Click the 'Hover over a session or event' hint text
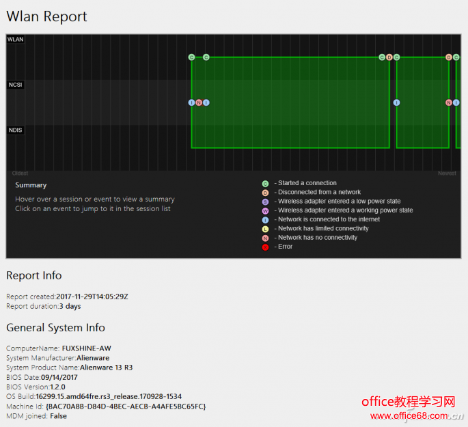Viewport: 468px width, 427px height. (x=95, y=199)
